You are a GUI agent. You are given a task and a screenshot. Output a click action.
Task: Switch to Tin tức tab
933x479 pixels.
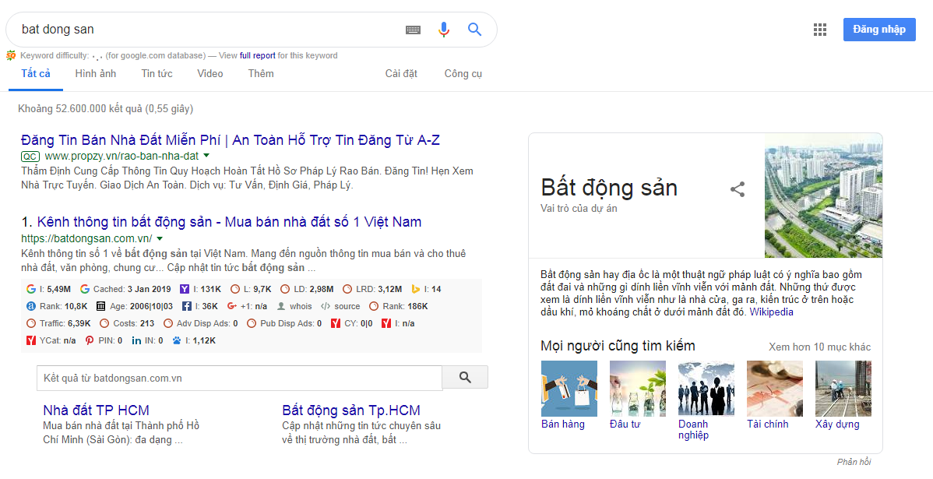point(157,74)
